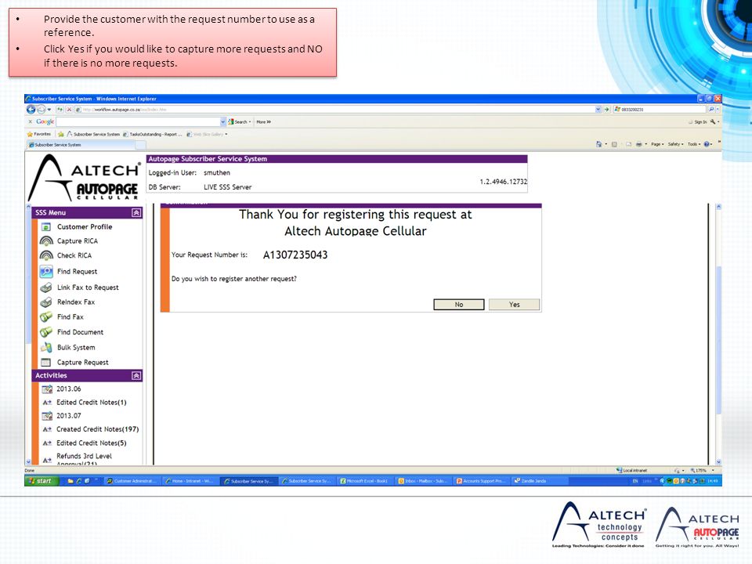Open a new blank browser tab
The image size is (752, 564).
140,144
